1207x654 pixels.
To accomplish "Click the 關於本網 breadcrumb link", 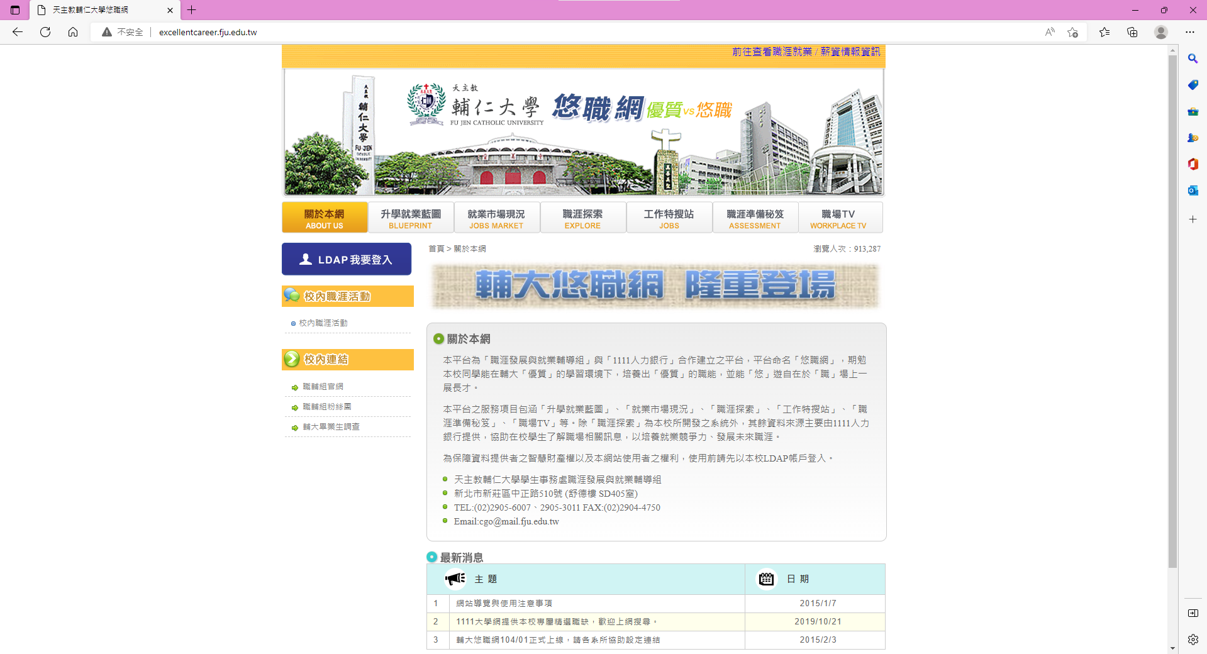I will (470, 249).
